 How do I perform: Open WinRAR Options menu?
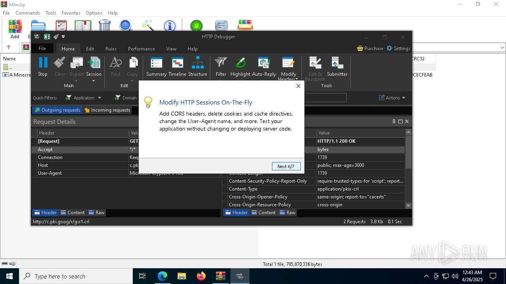point(94,13)
